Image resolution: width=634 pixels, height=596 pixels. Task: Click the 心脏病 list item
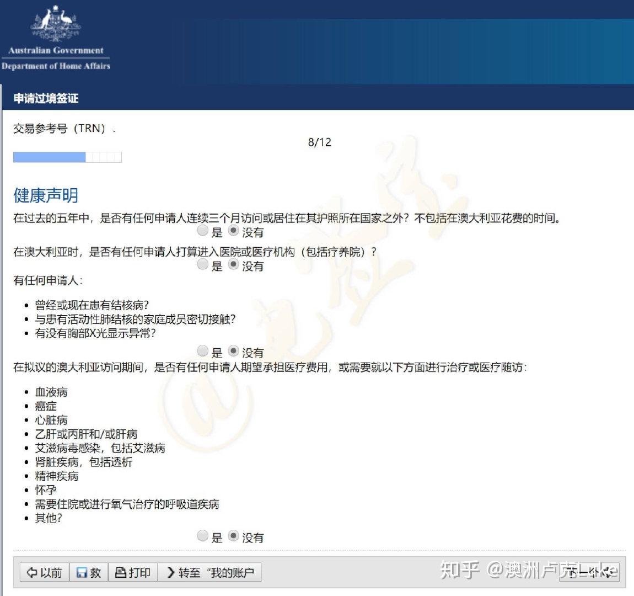(x=51, y=420)
